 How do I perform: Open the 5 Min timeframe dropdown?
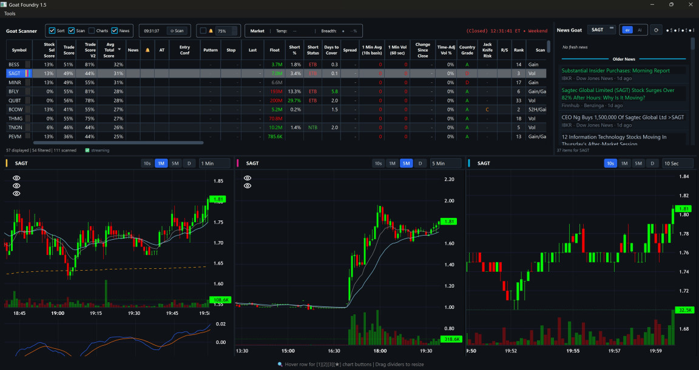(x=445, y=164)
